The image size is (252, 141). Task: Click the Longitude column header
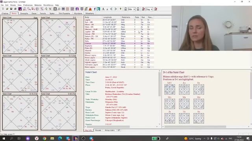point(111,17)
